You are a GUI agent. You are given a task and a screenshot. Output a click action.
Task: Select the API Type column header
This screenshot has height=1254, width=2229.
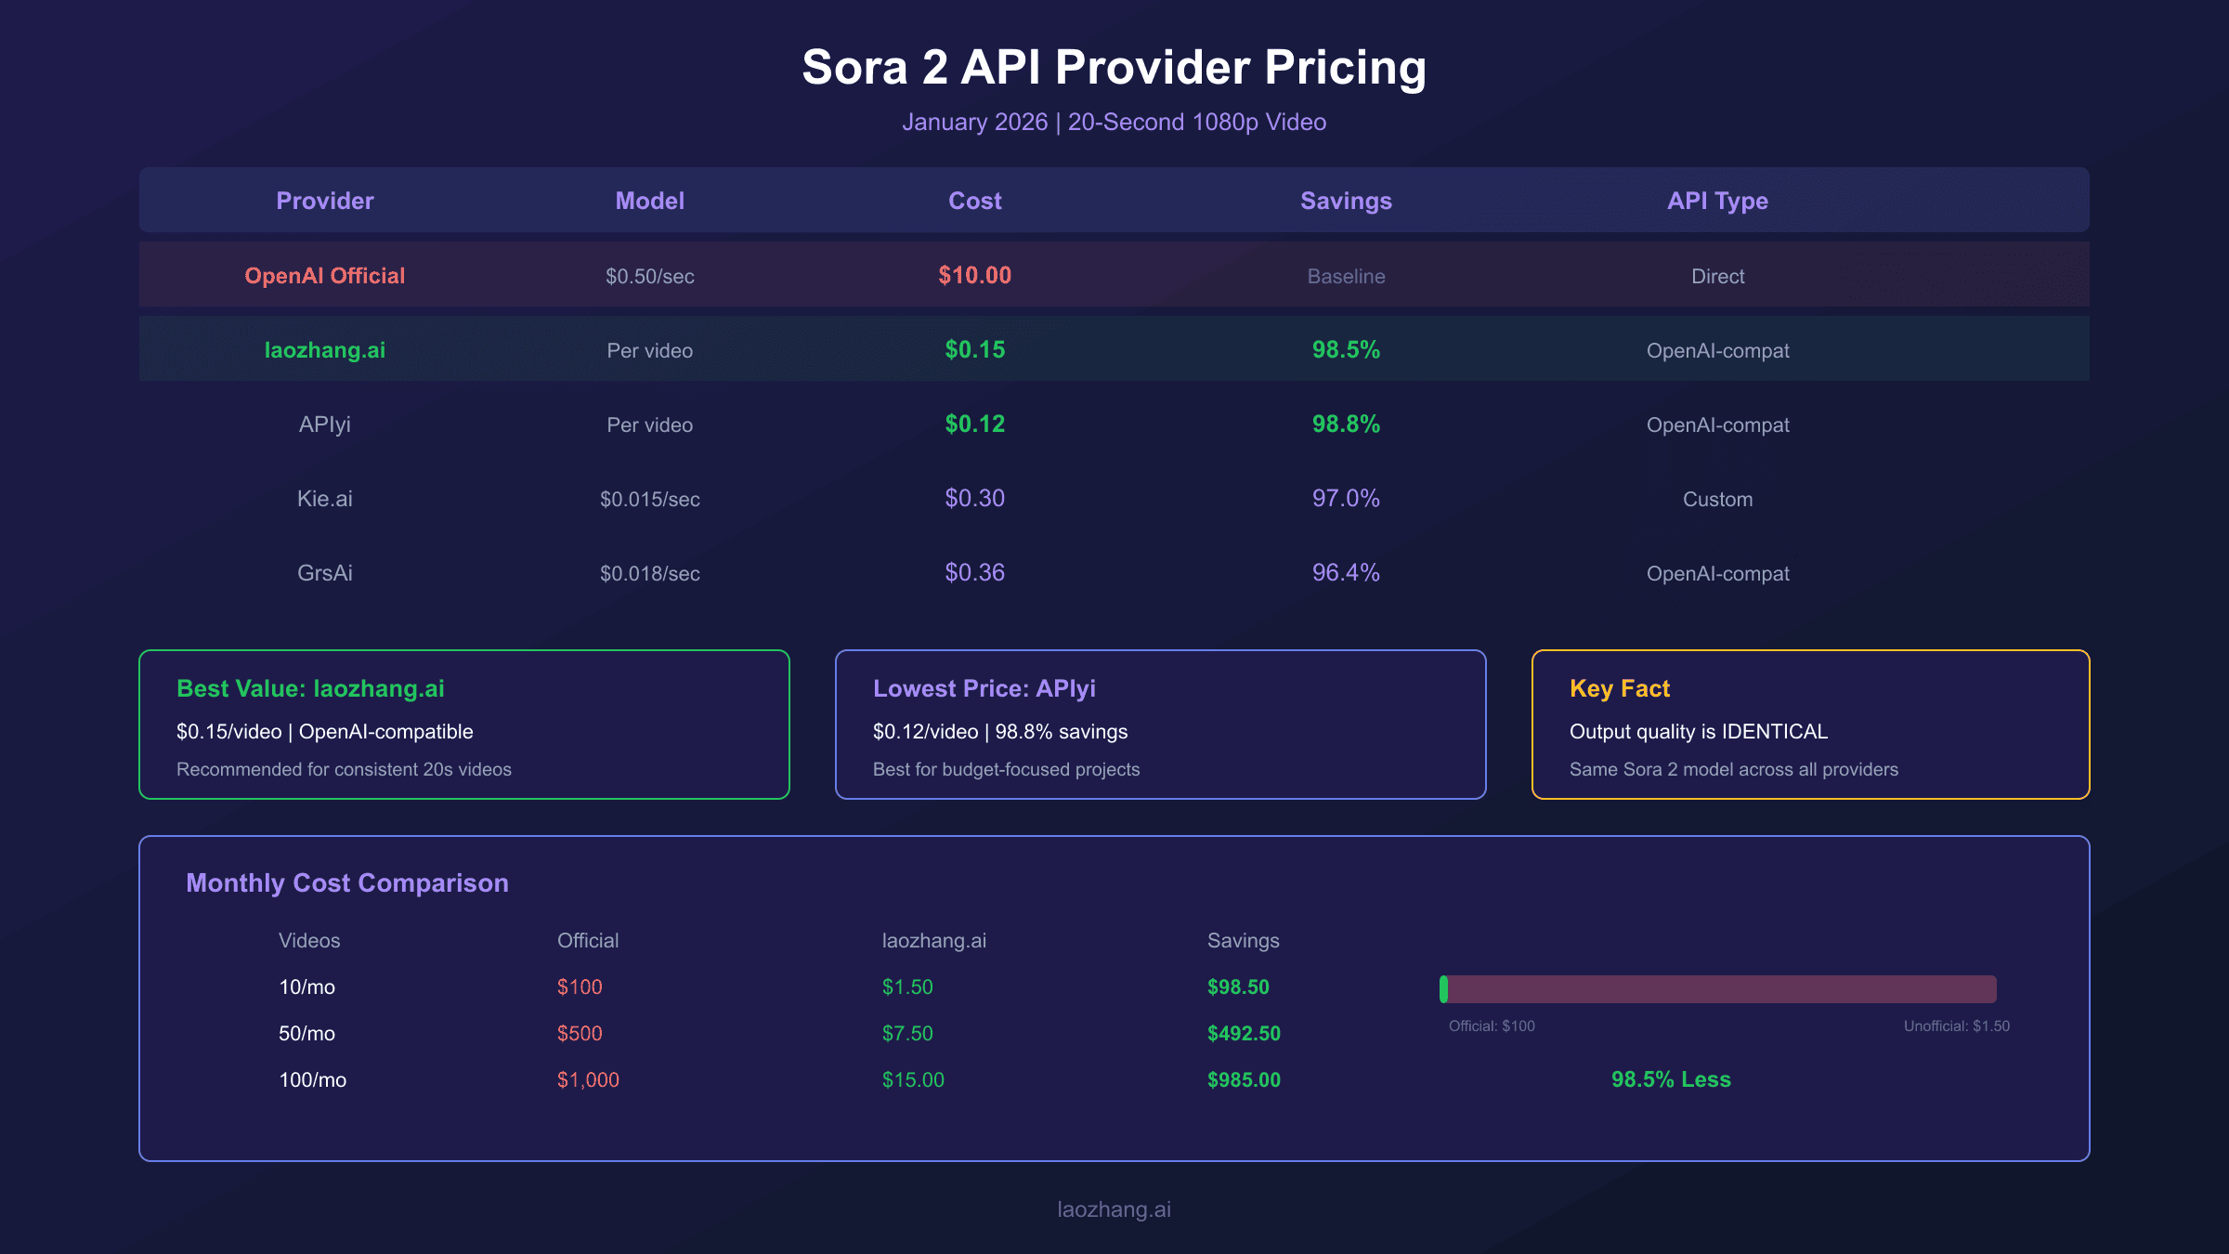click(x=1717, y=201)
